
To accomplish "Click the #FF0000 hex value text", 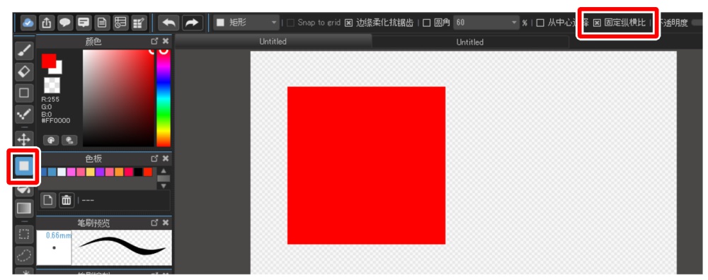I will 55,121.
